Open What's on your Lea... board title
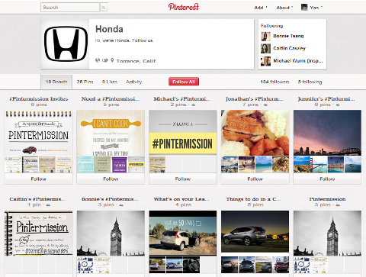 tap(181, 199)
